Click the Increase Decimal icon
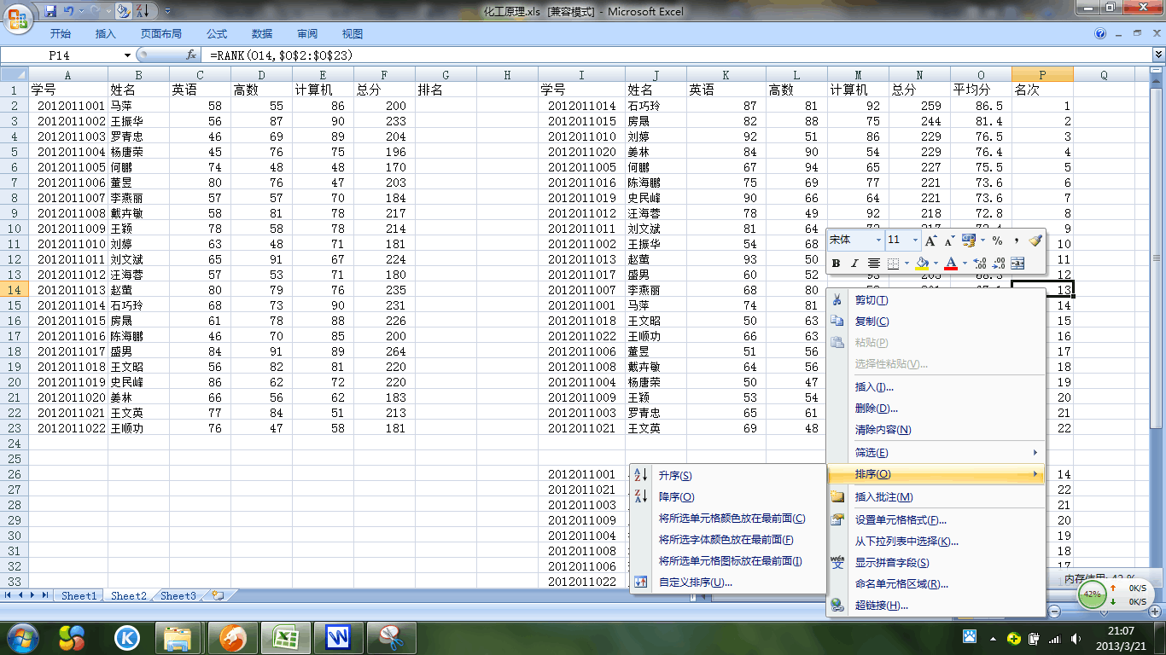 (x=980, y=264)
